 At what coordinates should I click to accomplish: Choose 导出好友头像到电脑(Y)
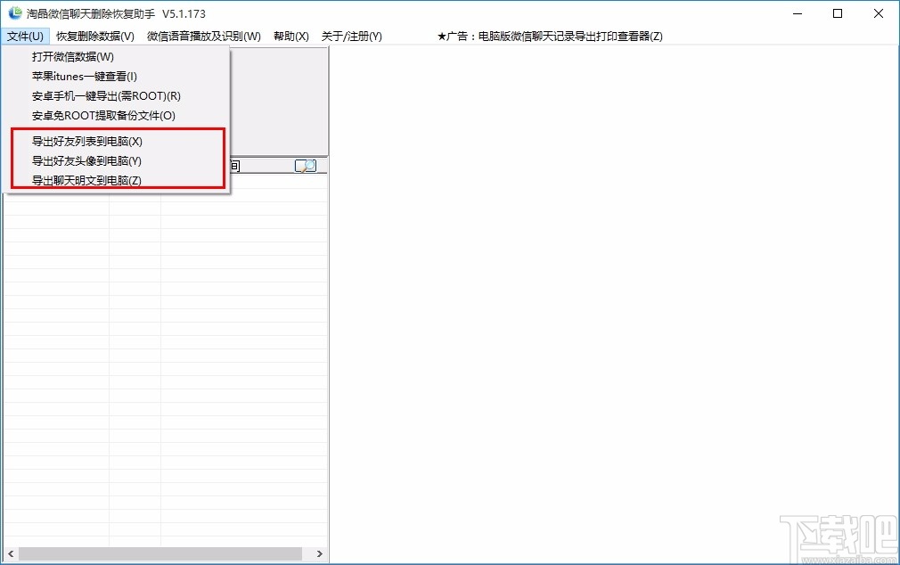pos(86,160)
